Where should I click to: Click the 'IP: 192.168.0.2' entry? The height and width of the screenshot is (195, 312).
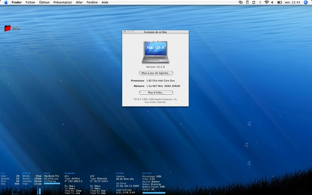73,181
